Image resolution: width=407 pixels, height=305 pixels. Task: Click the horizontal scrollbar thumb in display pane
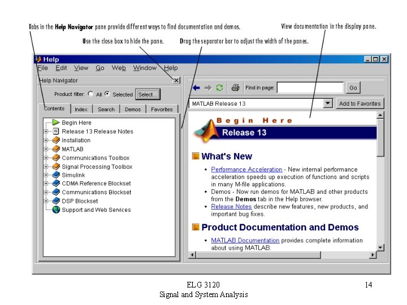tap(258, 255)
